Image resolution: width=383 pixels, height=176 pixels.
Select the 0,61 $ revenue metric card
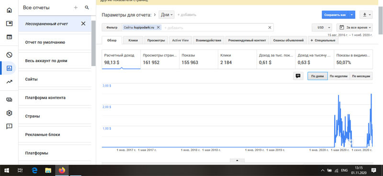coord(276,59)
